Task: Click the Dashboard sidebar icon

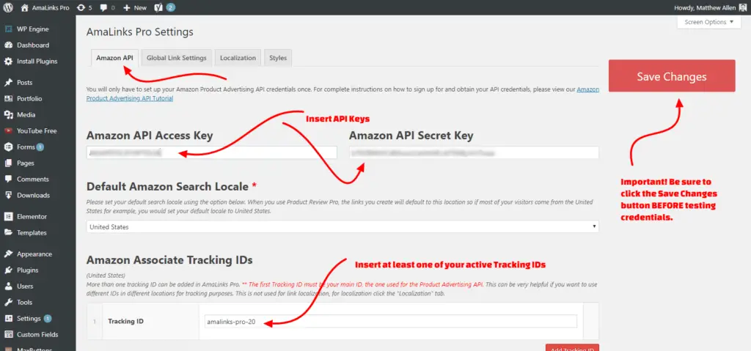Action: pyautogui.click(x=8, y=45)
